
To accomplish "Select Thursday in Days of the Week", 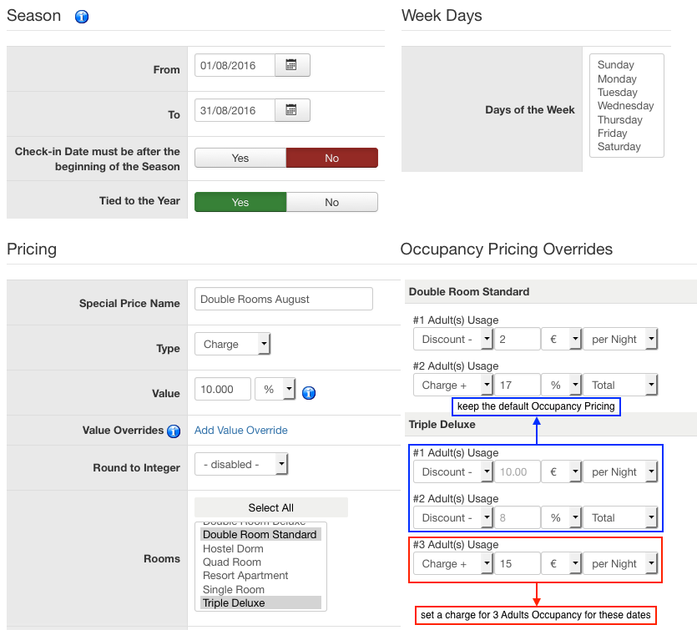I will pos(619,119).
